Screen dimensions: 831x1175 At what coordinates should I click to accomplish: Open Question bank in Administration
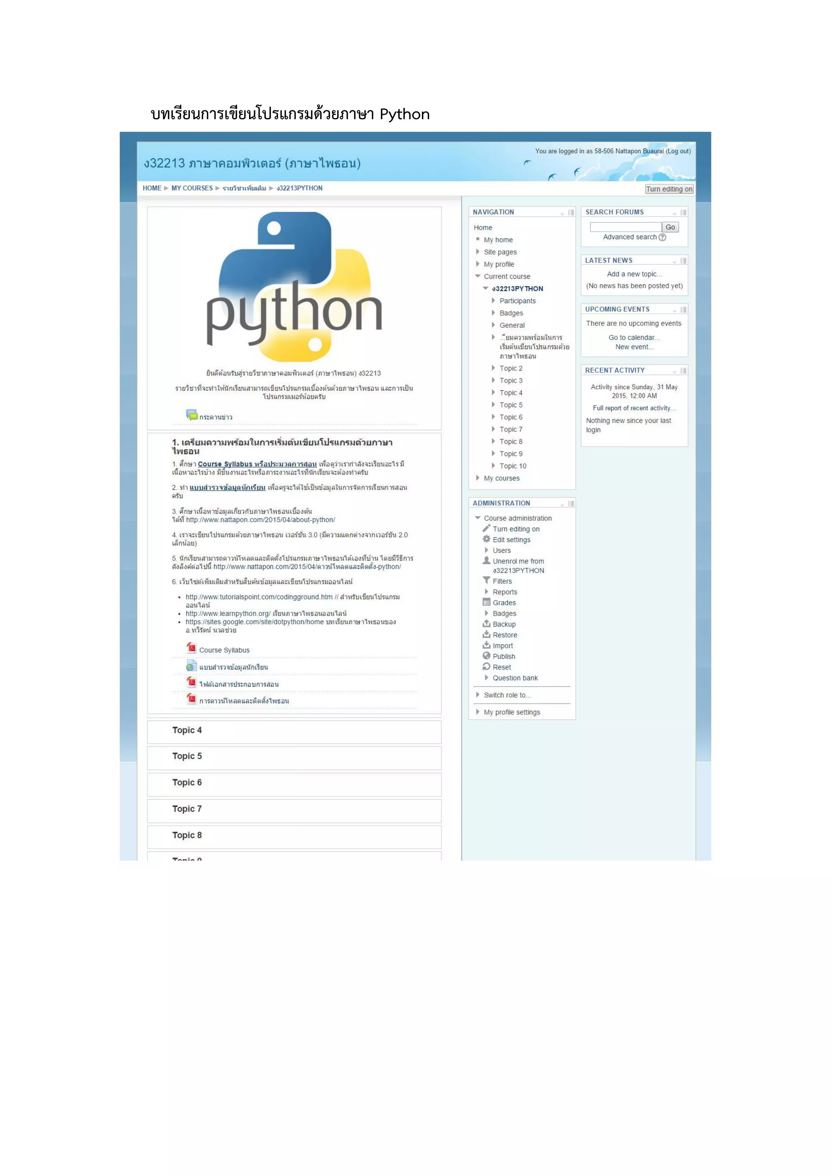(515, 678)
